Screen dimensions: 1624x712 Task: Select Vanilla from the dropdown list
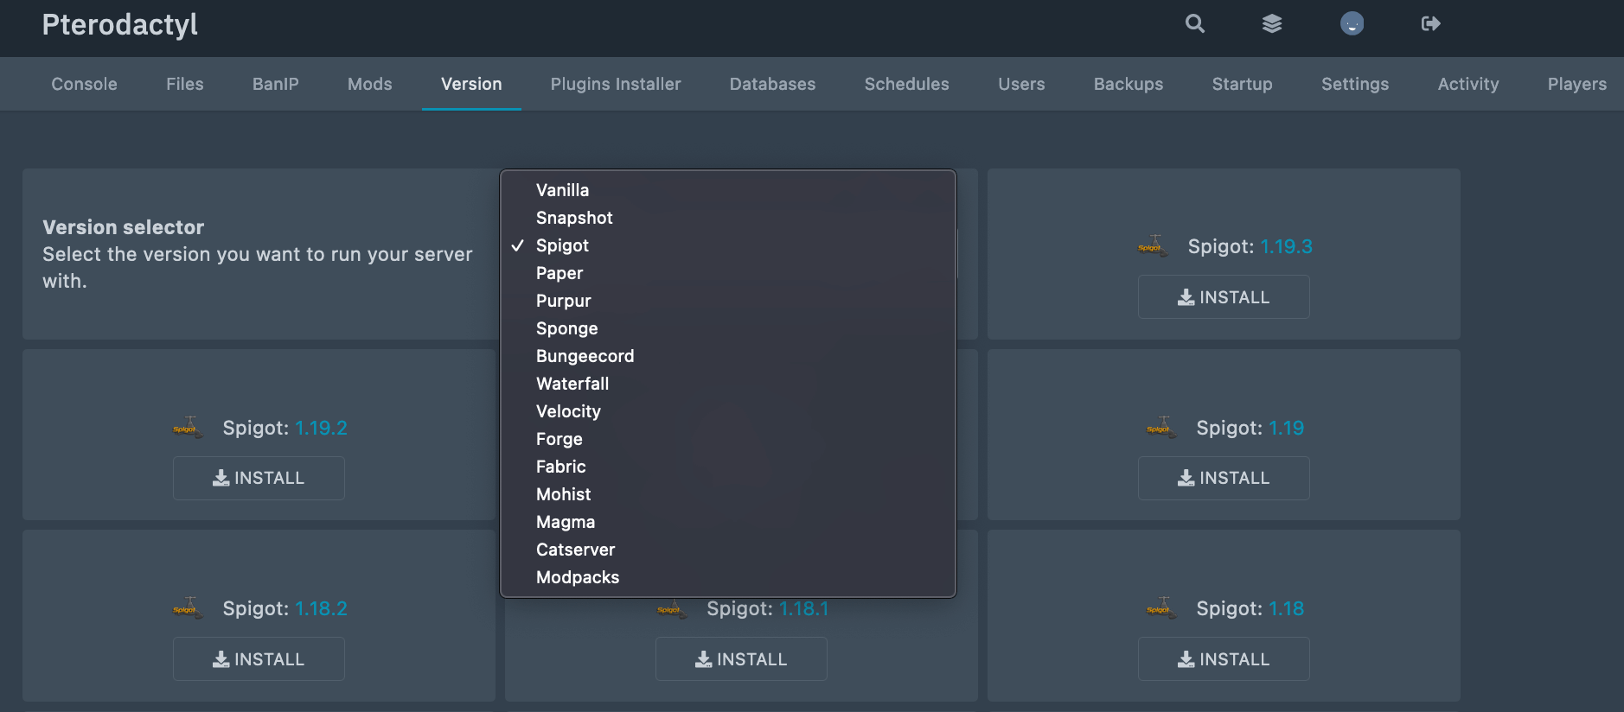point(562,190)
